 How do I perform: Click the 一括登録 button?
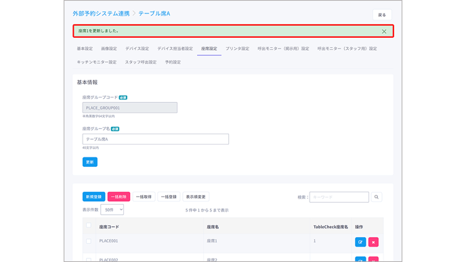(x=169, y=196)
